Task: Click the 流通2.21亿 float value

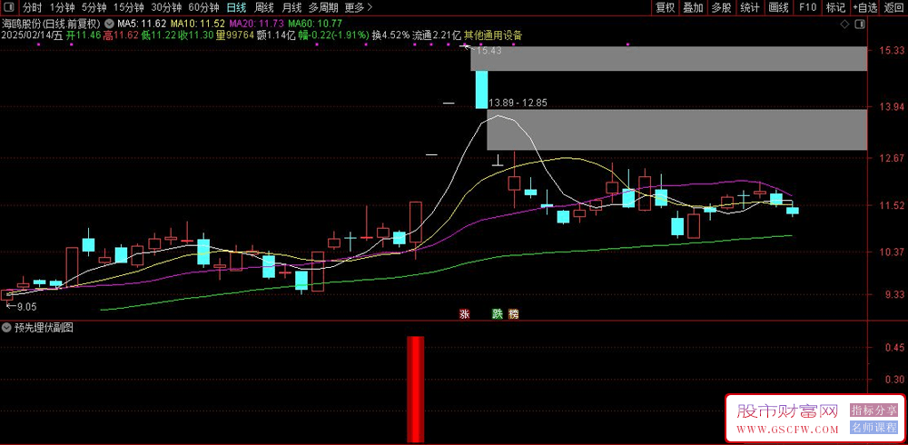Action: point(437,35)
